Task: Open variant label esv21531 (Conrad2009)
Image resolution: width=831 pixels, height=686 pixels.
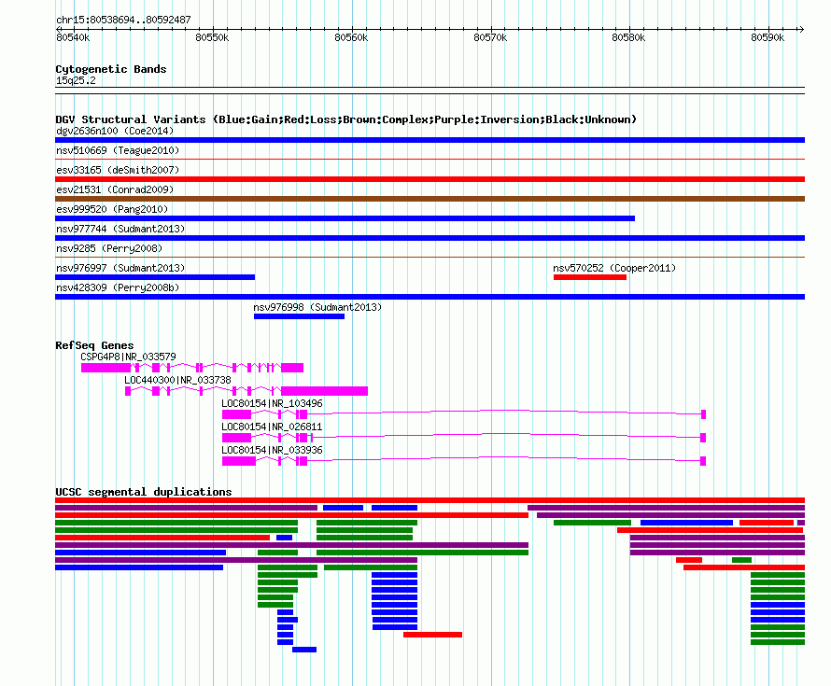Action: (115, 189)
